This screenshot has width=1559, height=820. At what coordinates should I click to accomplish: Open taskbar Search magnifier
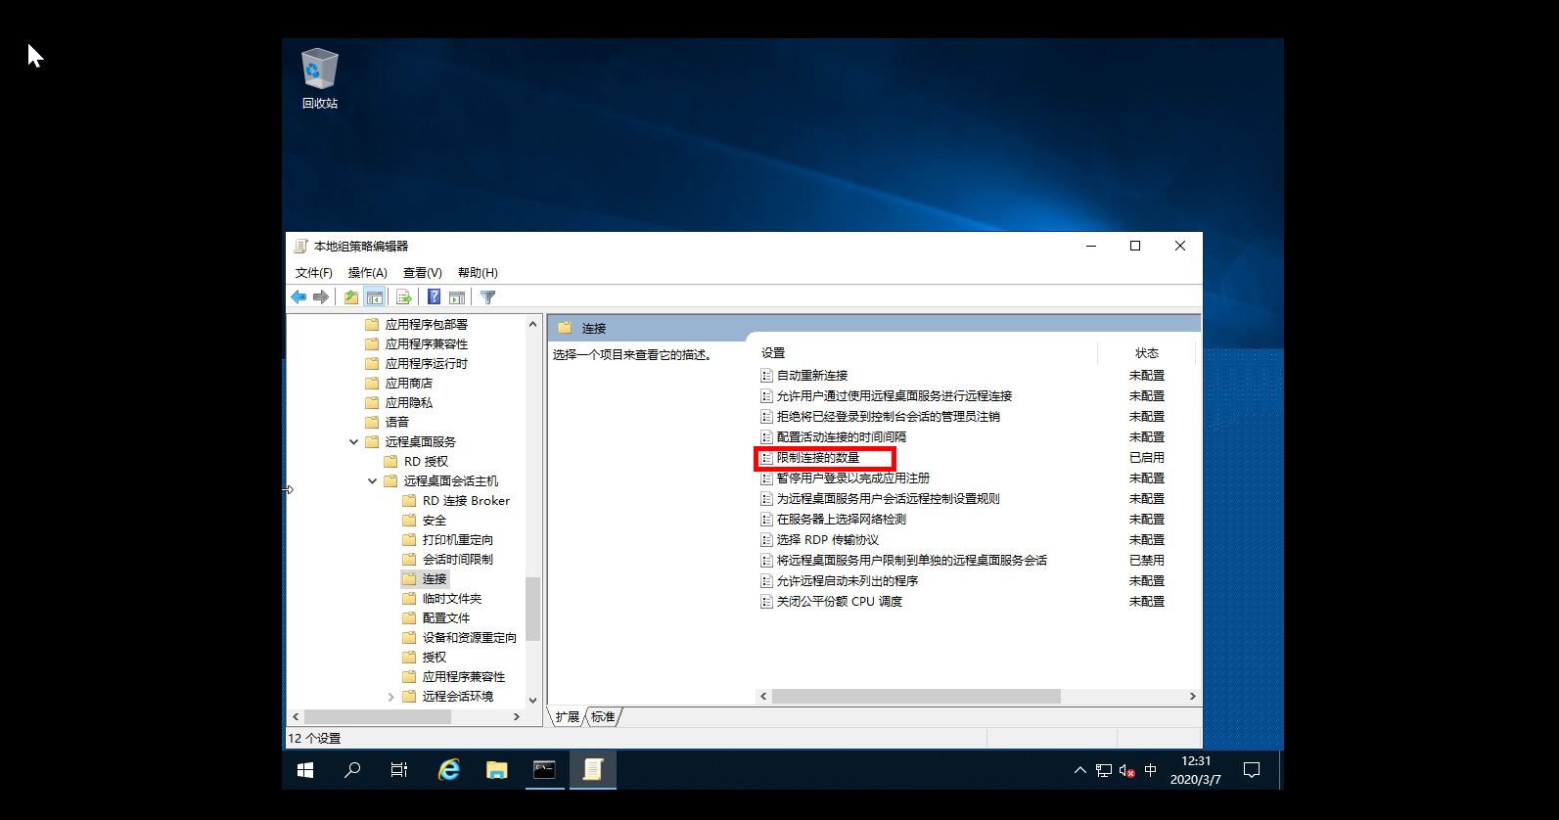(x=352, y=770)
